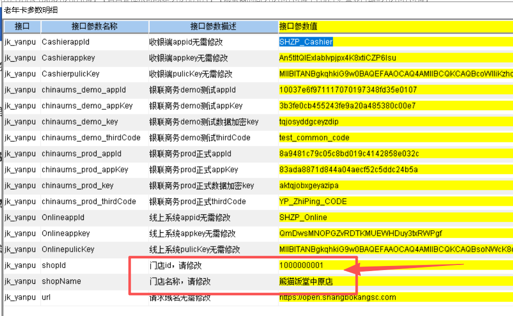Viewport: 513px width, 316px height.
Task: Click the tqjosyddgceyzdip key value
Action: click(309, 121)
